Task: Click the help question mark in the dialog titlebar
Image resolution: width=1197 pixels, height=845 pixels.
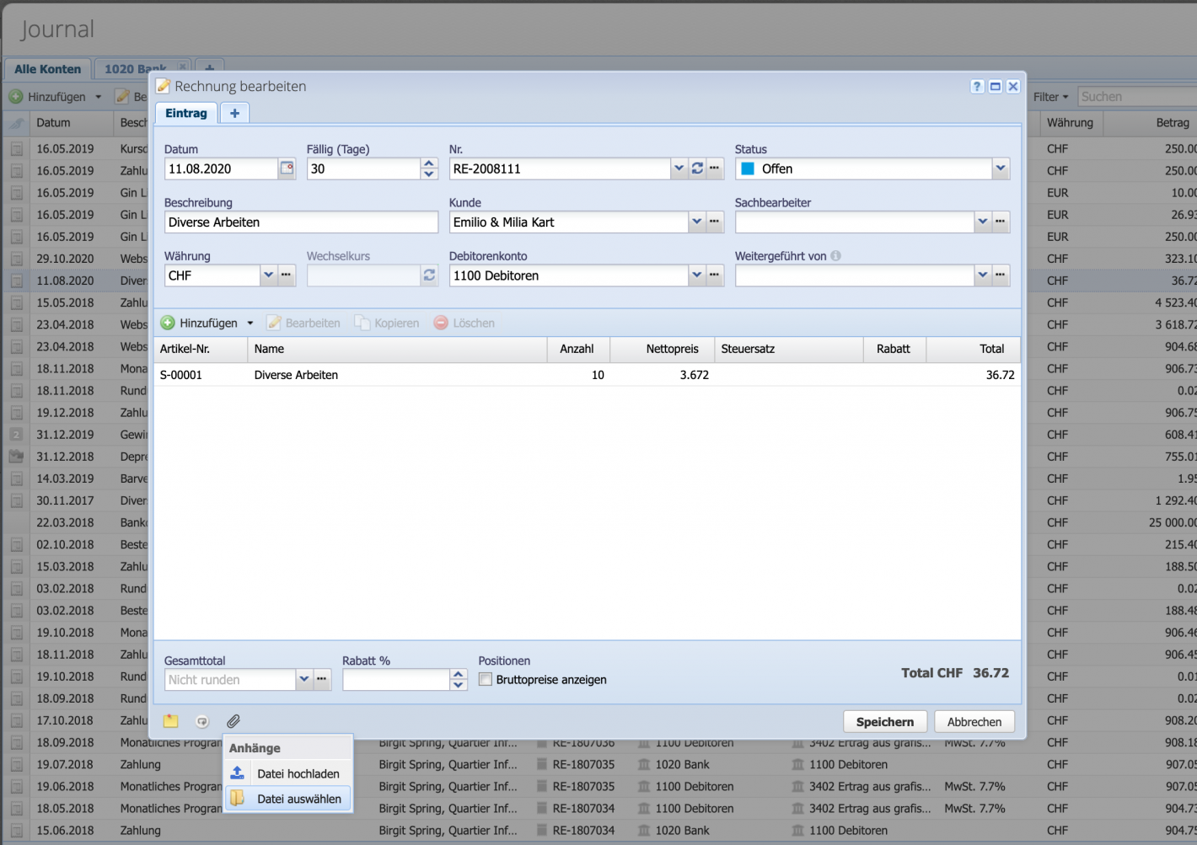Action: click(x=977, y=86)
